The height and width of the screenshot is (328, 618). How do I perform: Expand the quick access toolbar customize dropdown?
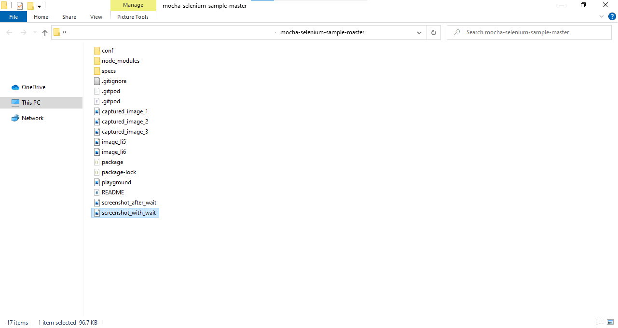39,5
